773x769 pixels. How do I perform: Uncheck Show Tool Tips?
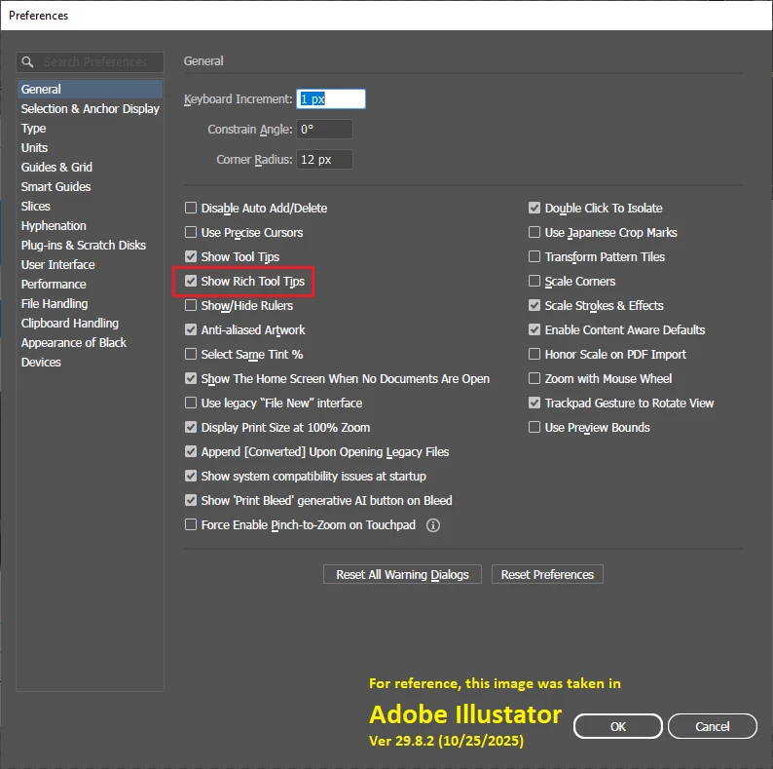coord(191,256)
